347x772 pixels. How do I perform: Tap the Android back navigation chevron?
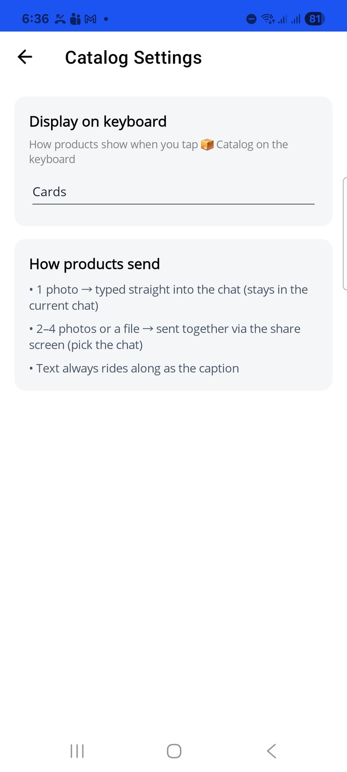[271, 751]
